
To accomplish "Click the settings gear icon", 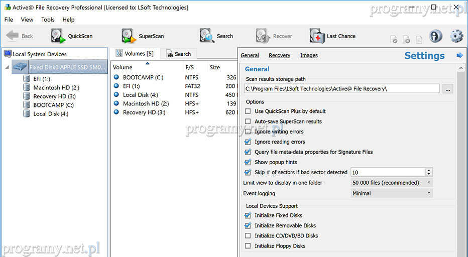I will point(456,36).
